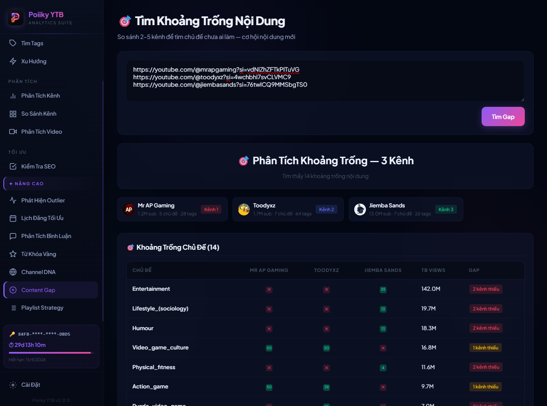The height and width of the screenshot is (406, 547).
Task: Click the lightning icon next to Xu Hướng
Action: pos(13,61)
